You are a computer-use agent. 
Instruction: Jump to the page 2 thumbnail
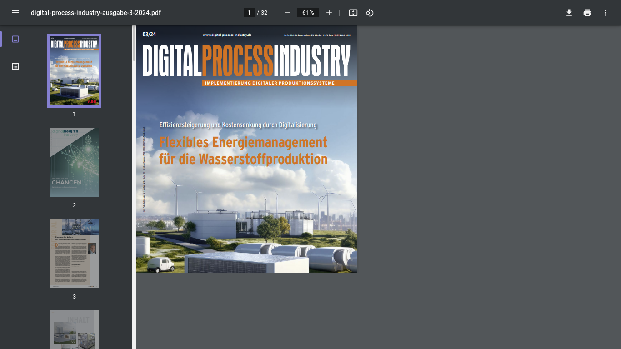point(74,162)
